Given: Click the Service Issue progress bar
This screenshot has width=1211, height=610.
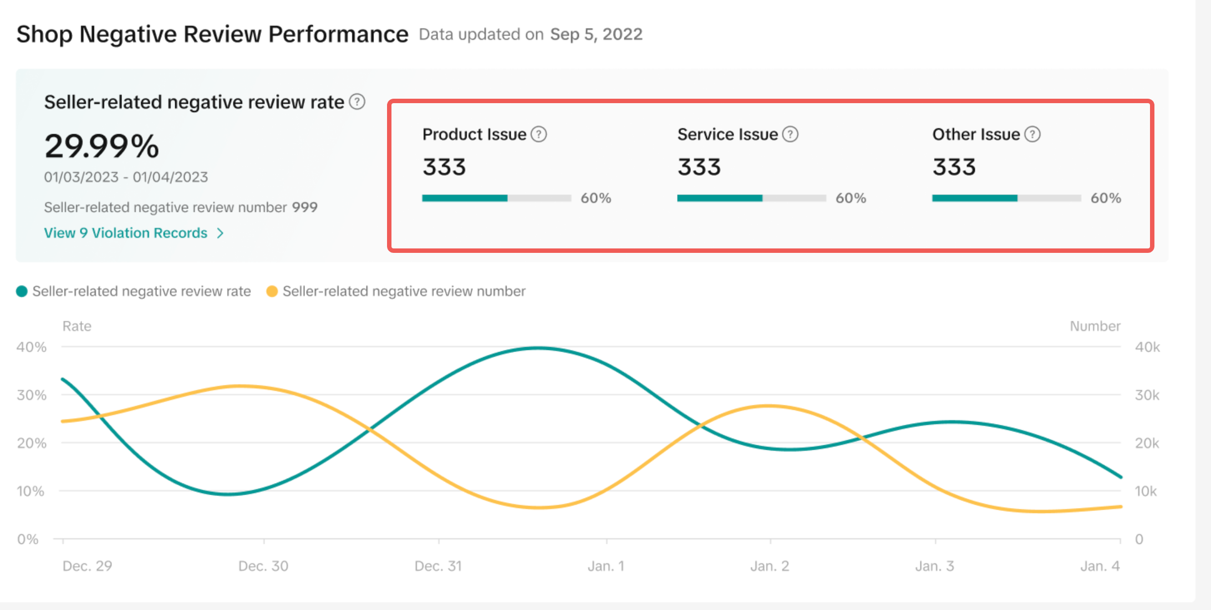Looking at the screenshot, I should [x=751, y=198].
